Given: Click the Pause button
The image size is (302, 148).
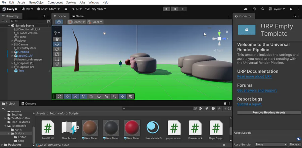Looking at the screenshot, I should click(x=174, y=9).
